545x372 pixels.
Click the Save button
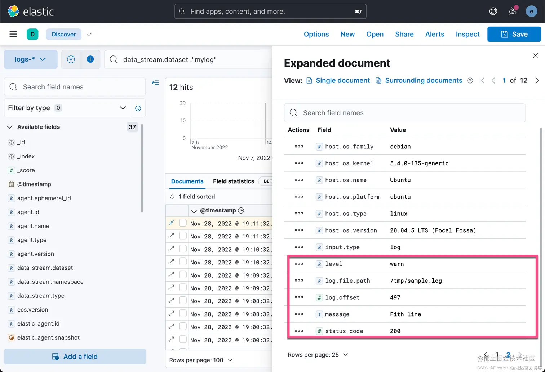pyautogui.click(x=514, y=34)
